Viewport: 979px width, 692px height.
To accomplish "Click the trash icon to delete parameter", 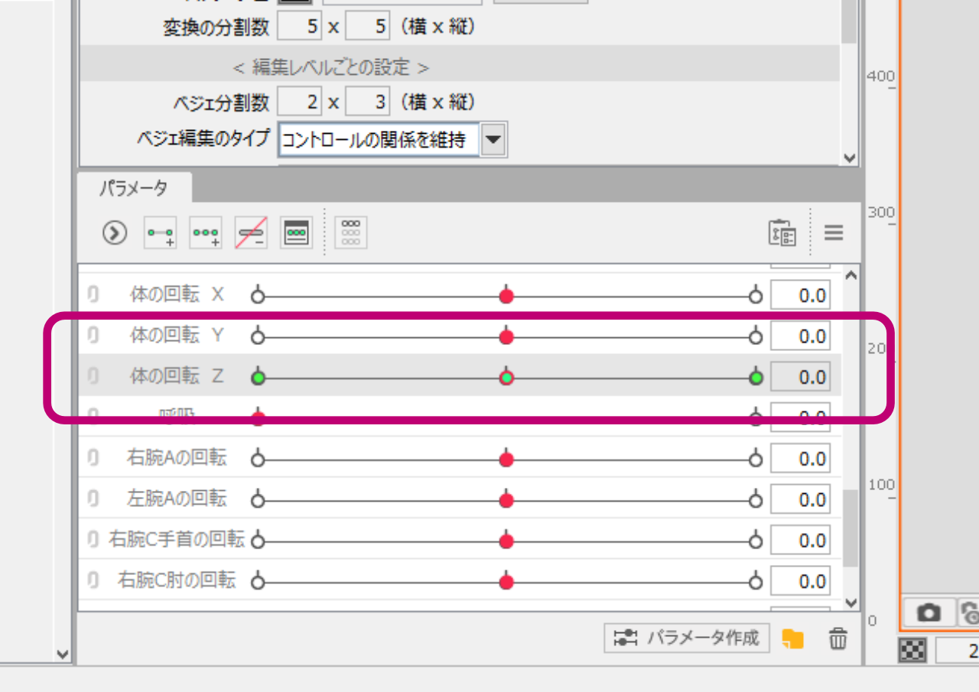I will coord(838,638).
